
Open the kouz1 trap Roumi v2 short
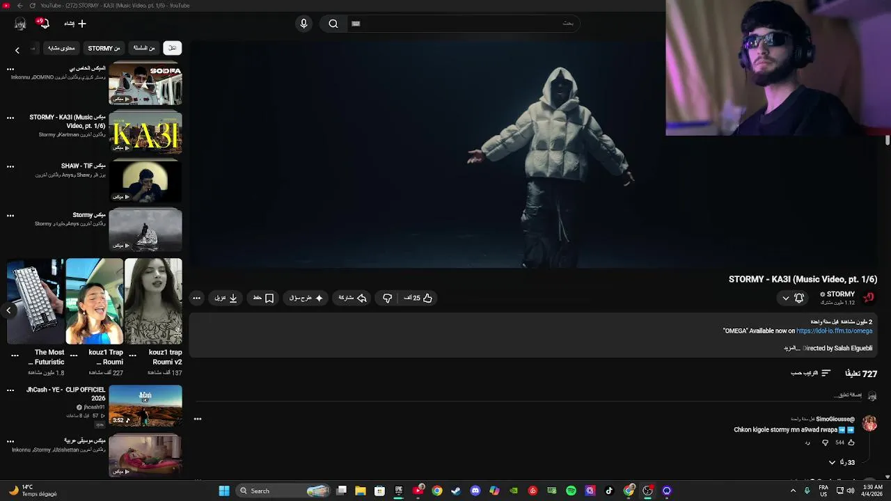153,301
